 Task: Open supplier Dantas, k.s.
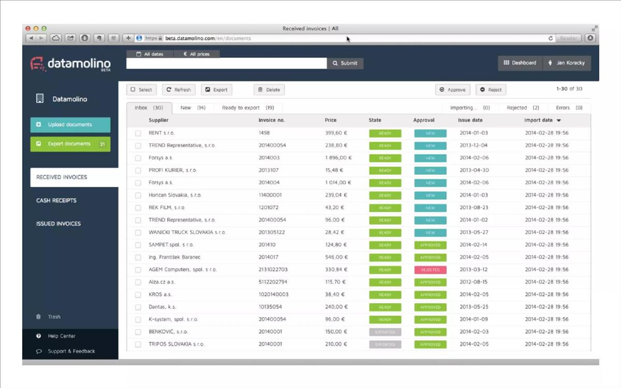pos(162,307)
